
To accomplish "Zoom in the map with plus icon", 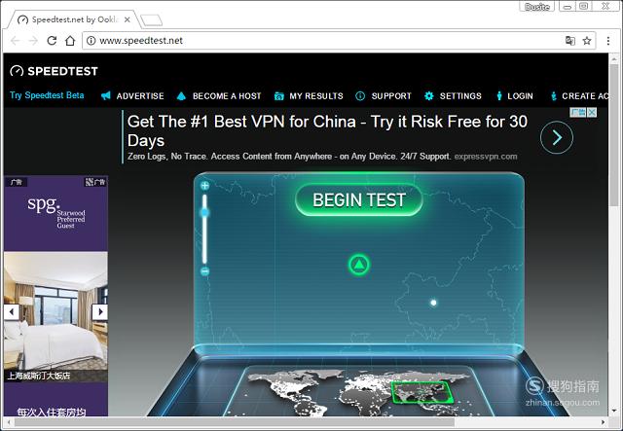I will point(204,186).
